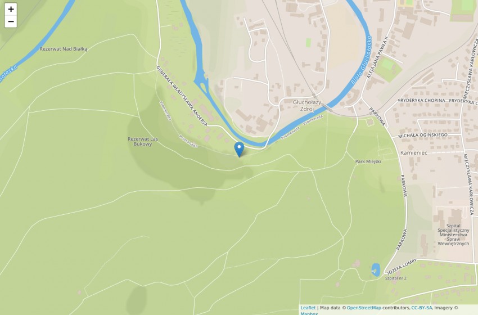Open the Leaflet attribution link
478x315 pixels.
pos(308,308)
